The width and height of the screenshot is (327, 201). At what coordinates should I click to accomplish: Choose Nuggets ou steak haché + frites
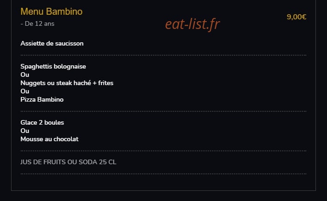click(67, 83)
